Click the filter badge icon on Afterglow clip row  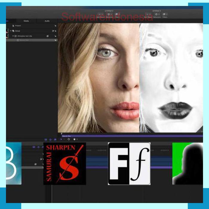pos(47,36)
